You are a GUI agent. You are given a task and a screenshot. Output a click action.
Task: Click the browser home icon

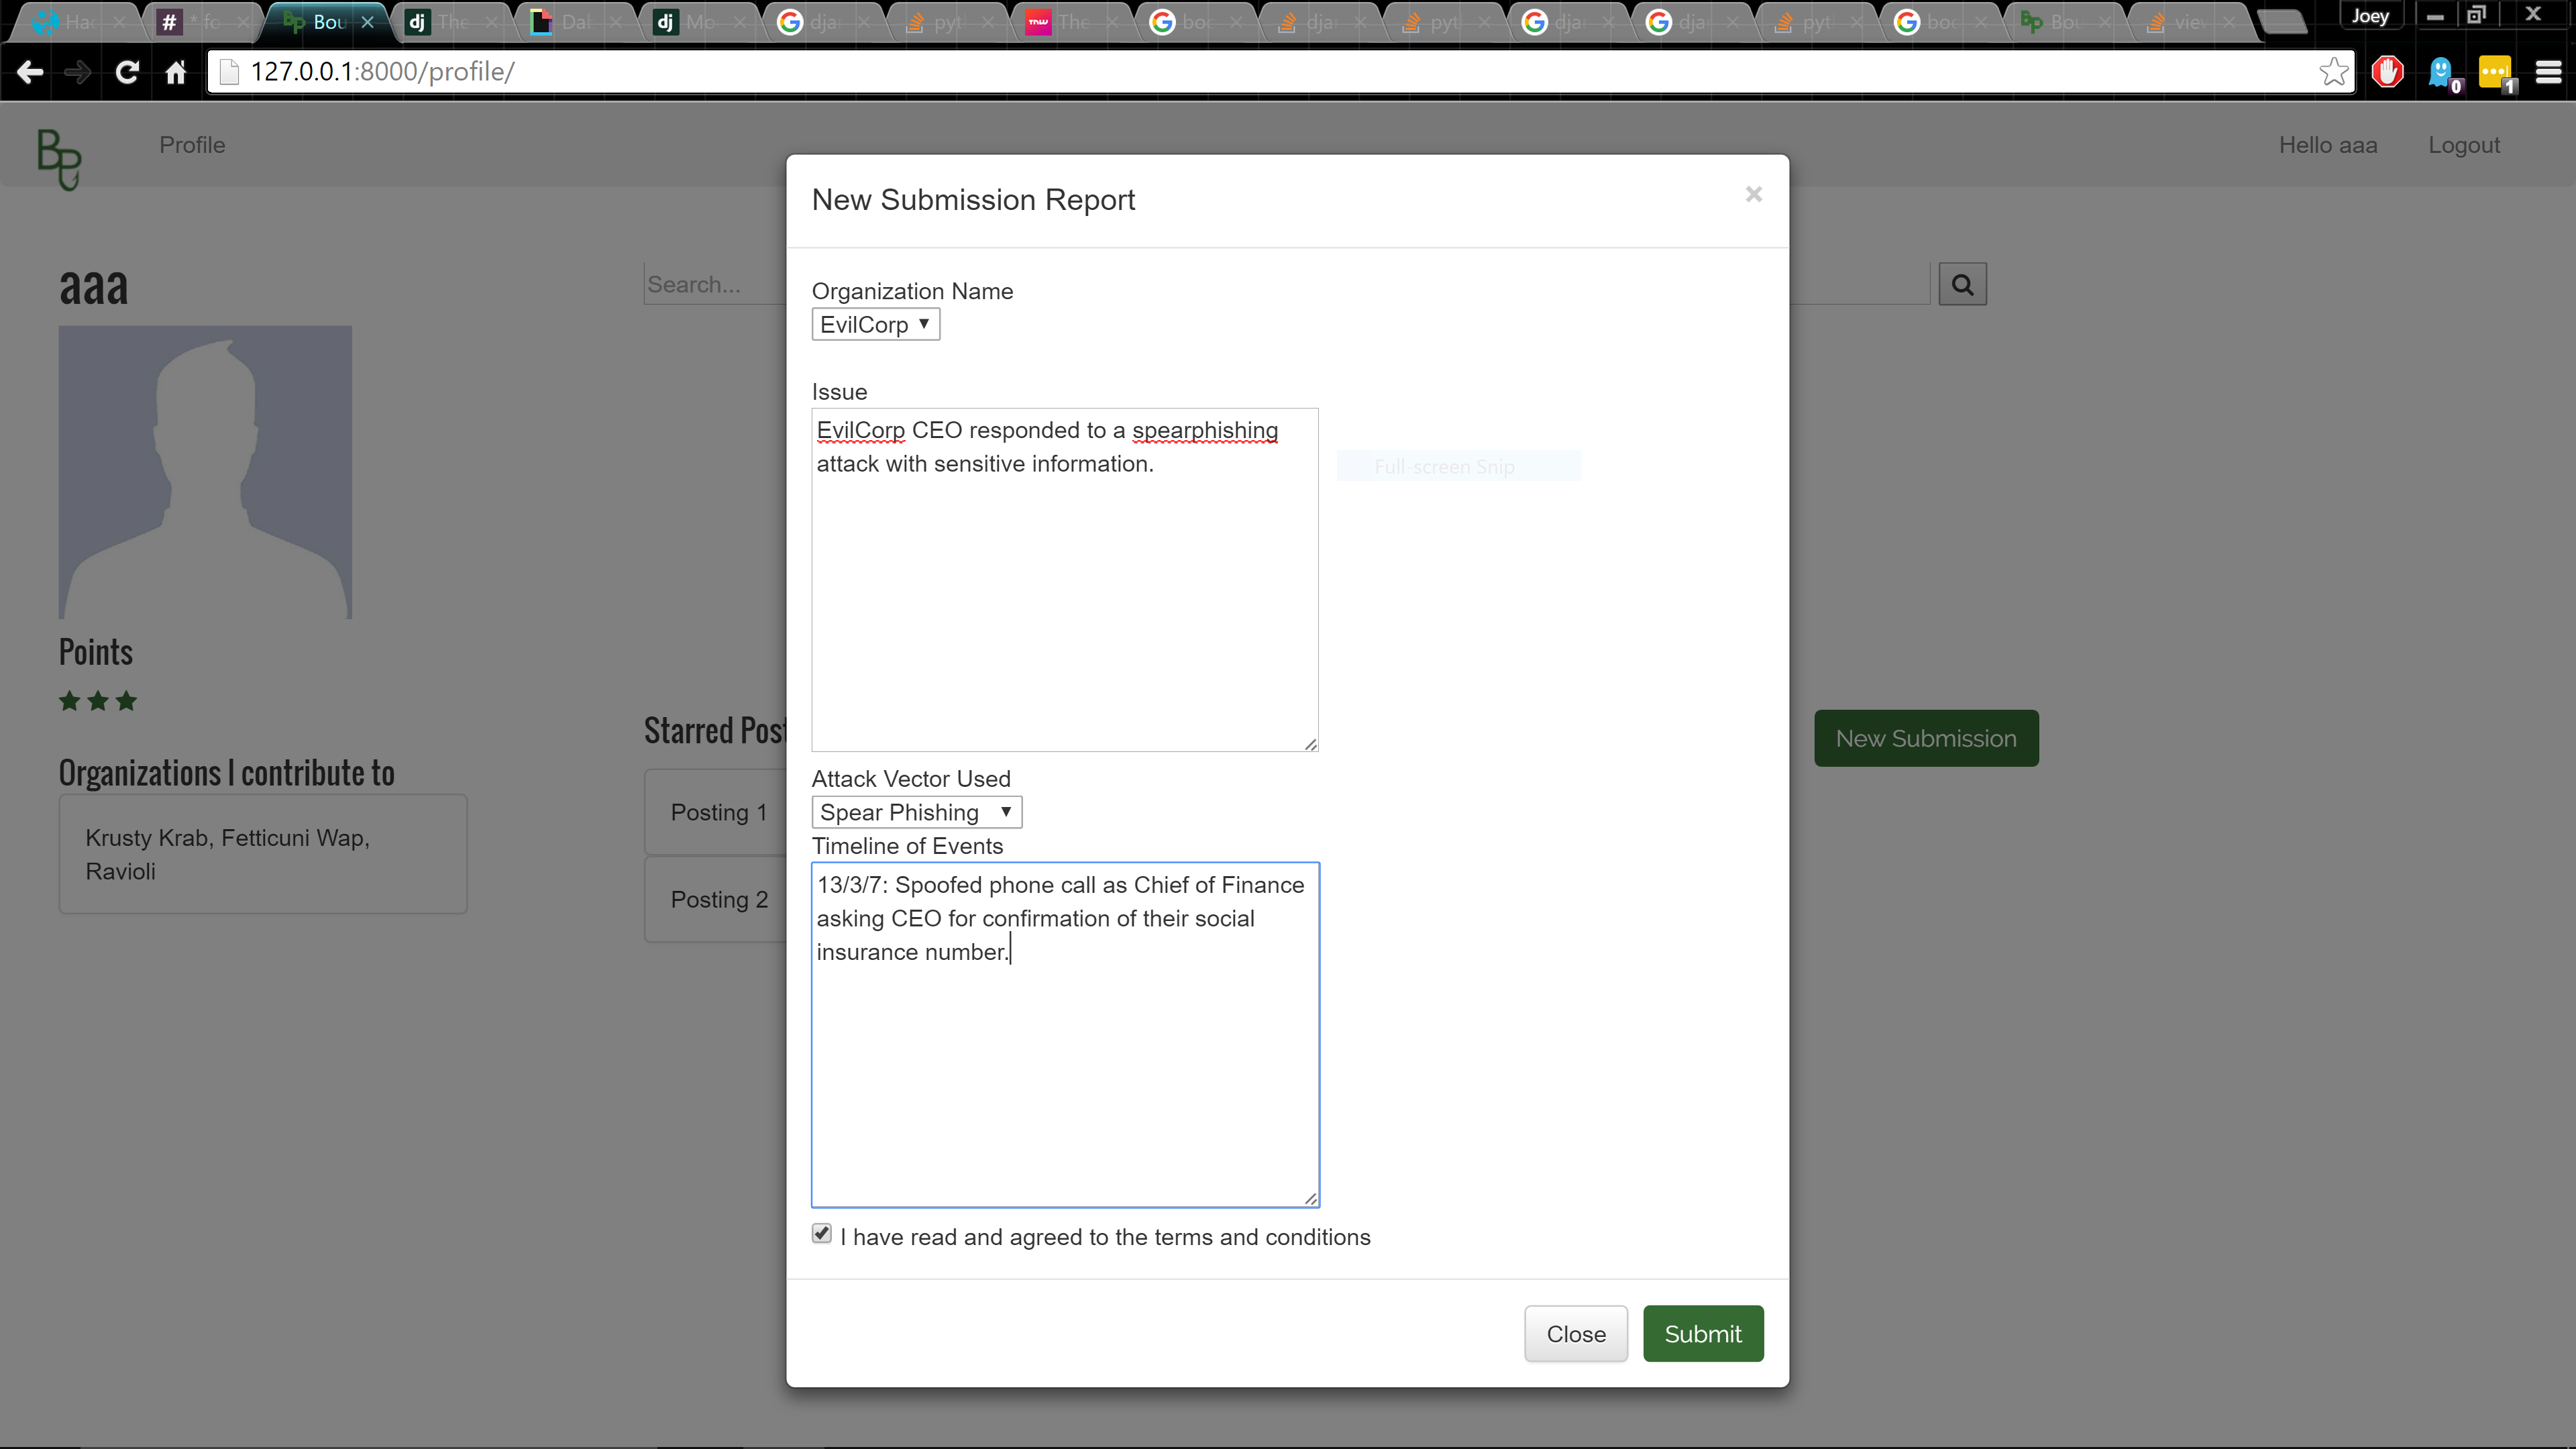(176, 72)
